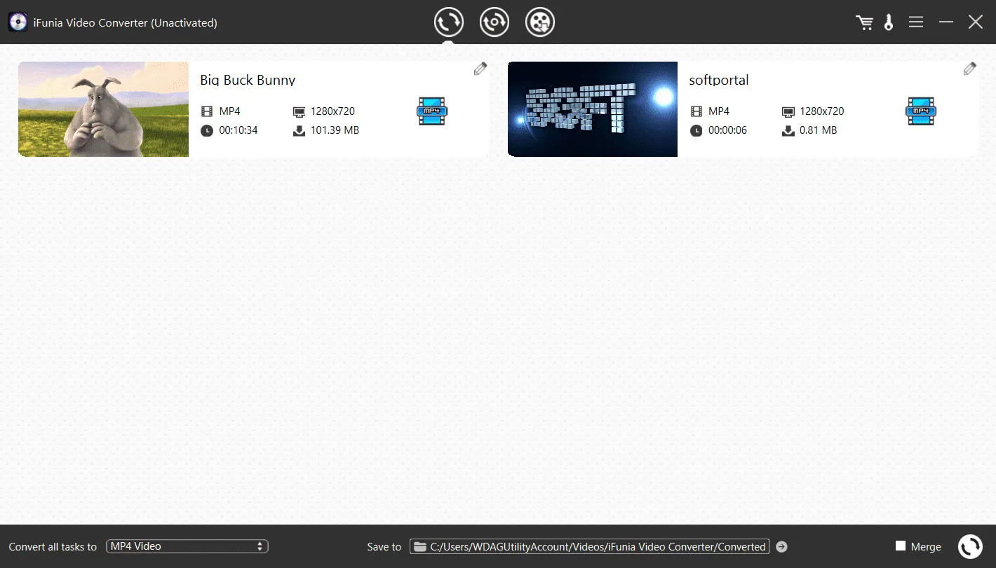Screen dimensions: 996x568
Task: Open output format for softportal
Action: point(922,111)
